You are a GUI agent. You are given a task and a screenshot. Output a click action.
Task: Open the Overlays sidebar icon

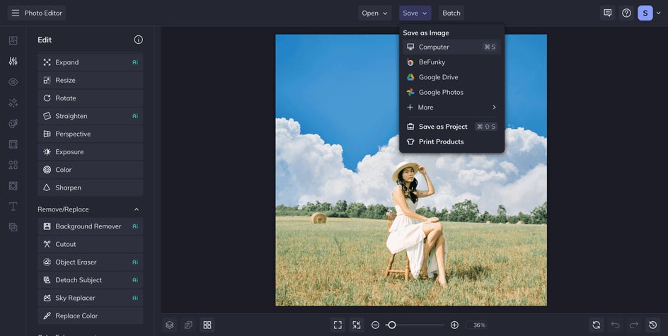pyautogui.click(x=13, y=185)
